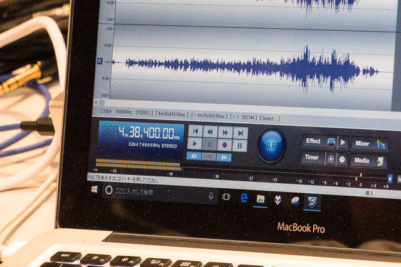Jump to the end of the track
Viewport: 401px width, 267px height.
pyautogui.click(x=241, y=133)
